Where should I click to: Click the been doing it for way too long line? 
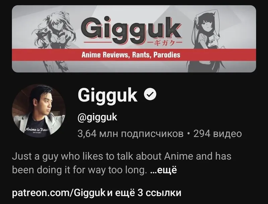click(79, 170)
